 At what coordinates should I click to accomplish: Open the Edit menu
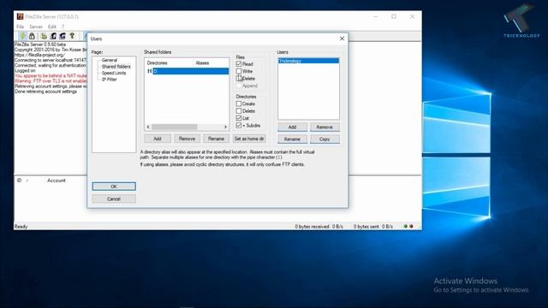pyautogui.click(x=52, y=27)
